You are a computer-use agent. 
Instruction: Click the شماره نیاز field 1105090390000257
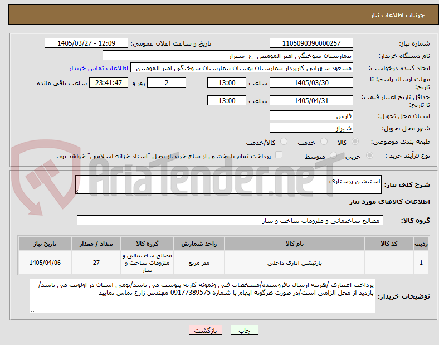click(311, 43)
